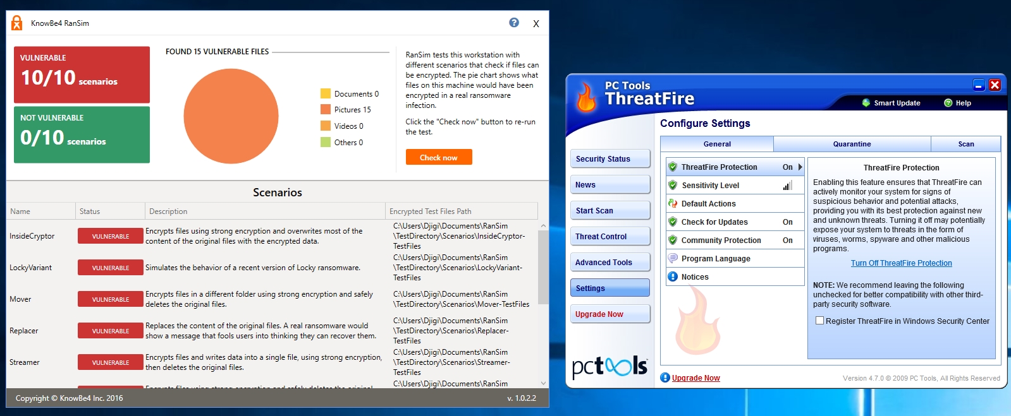Click the Check for Updates shield icon
This screenshot has width=1011, height=416.
[x=673, y=222]
